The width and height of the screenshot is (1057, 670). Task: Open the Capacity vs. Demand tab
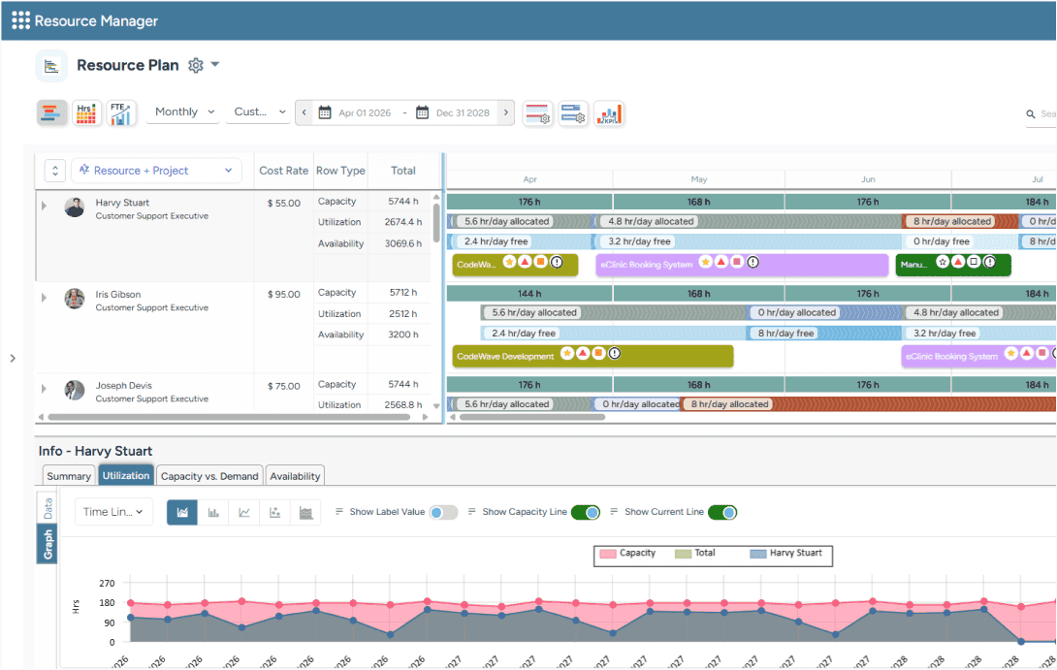[209, 476]
